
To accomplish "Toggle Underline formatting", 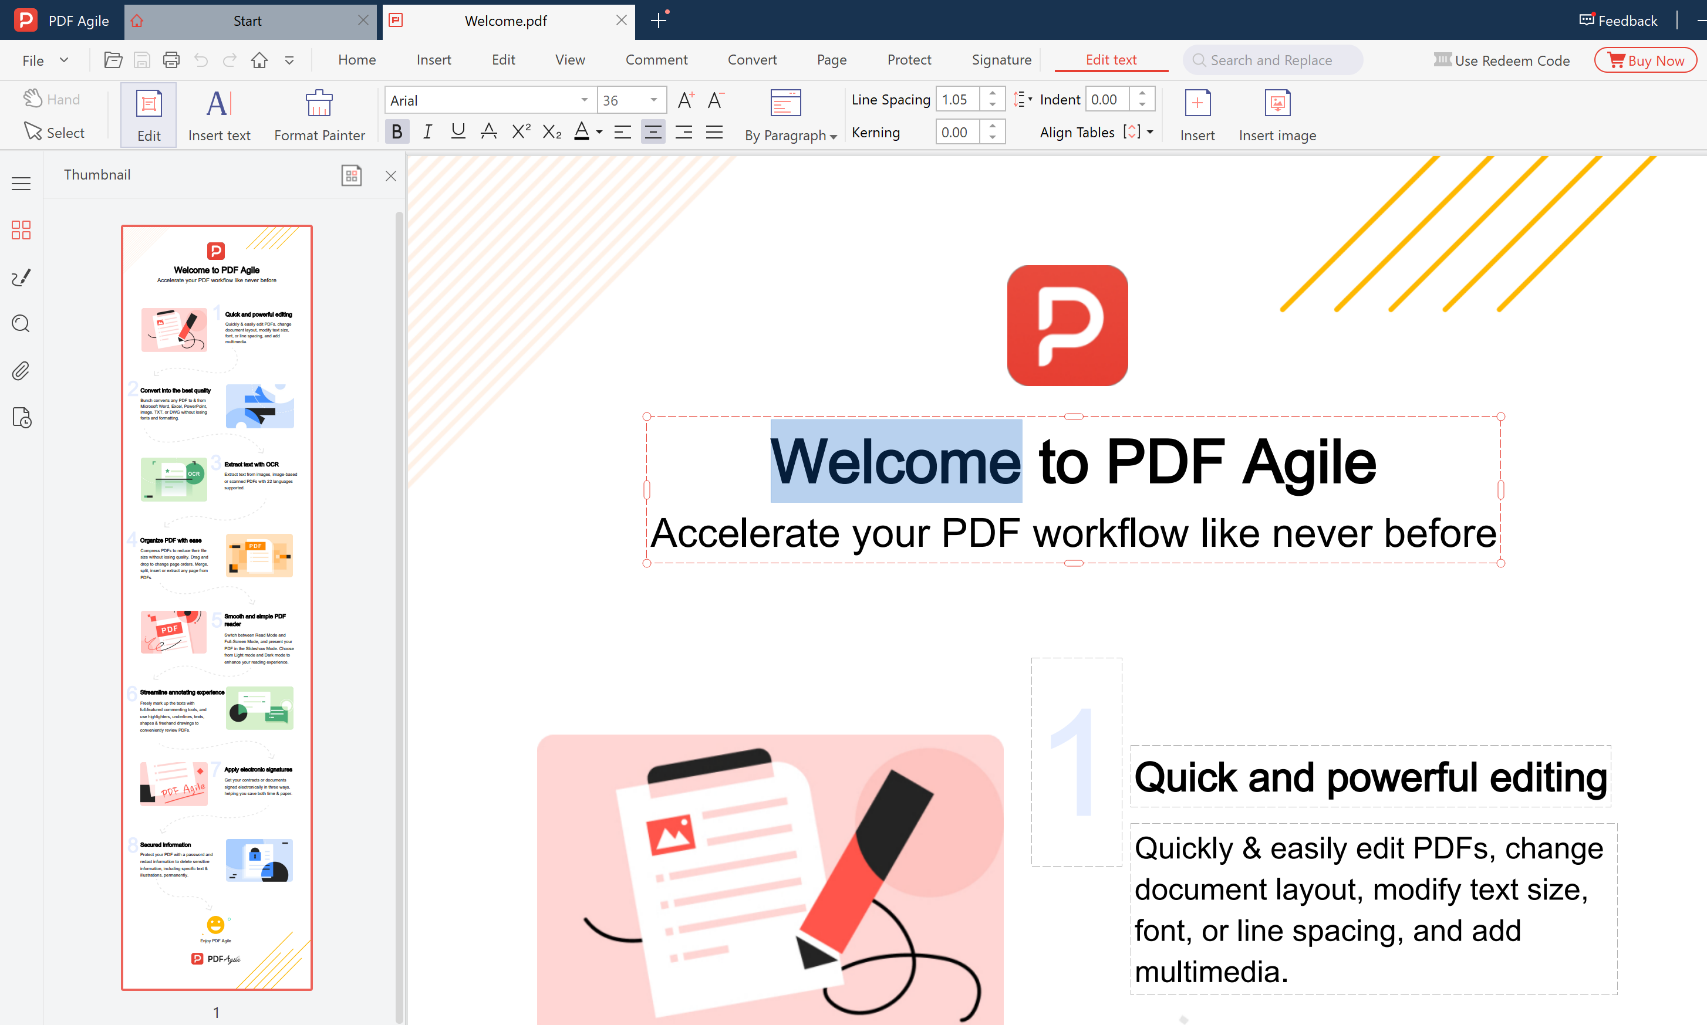I will pos(458,131).
